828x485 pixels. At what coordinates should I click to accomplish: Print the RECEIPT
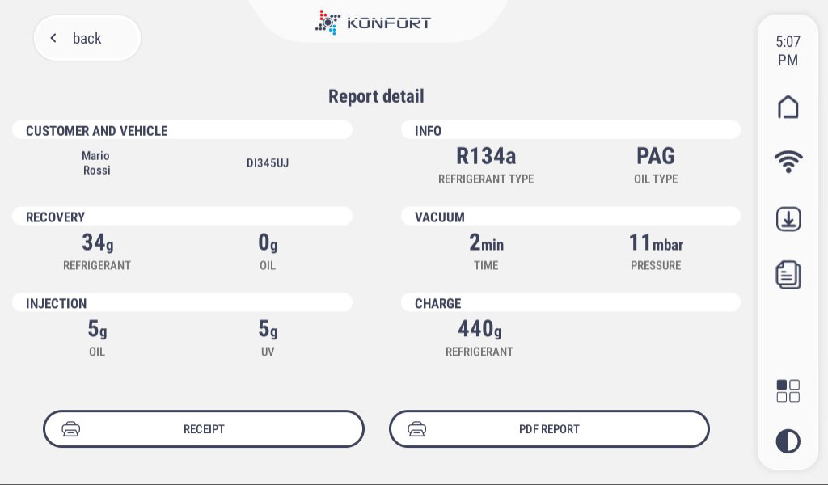(204, 429)
